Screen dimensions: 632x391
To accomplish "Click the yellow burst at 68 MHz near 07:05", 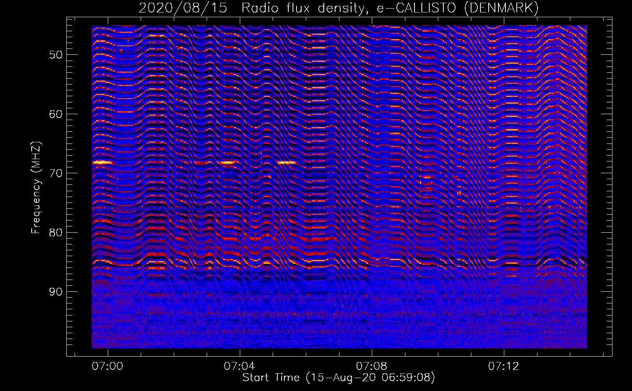I will coord(286,162).
